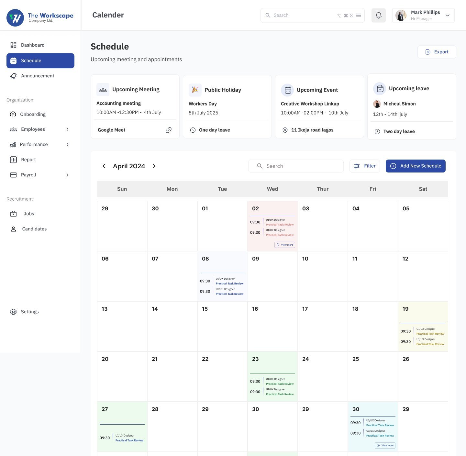Viewport: 466px width, 456px height.
Task: Click the Public Holiday party icon
Action: click(195, 90)
